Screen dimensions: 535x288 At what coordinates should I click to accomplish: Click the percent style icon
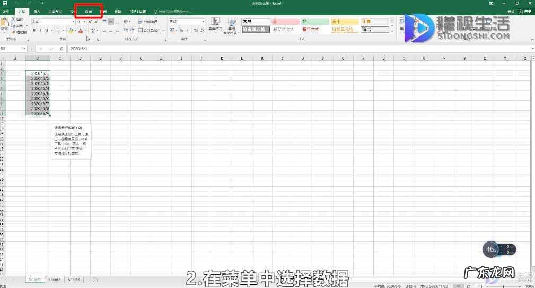[181, 31]
